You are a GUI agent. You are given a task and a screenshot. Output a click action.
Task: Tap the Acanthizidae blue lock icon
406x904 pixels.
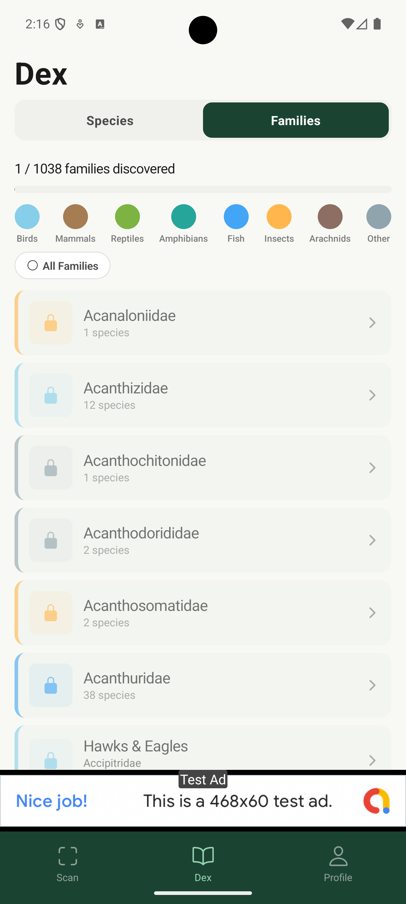(51, 395)
